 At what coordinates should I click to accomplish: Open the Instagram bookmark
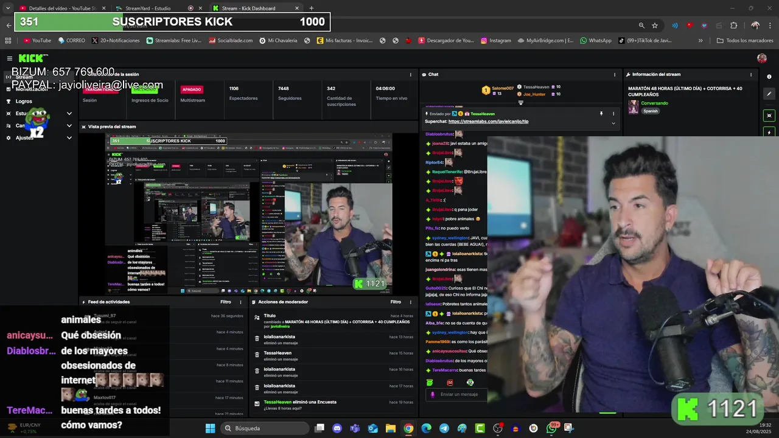coord(496,41)
